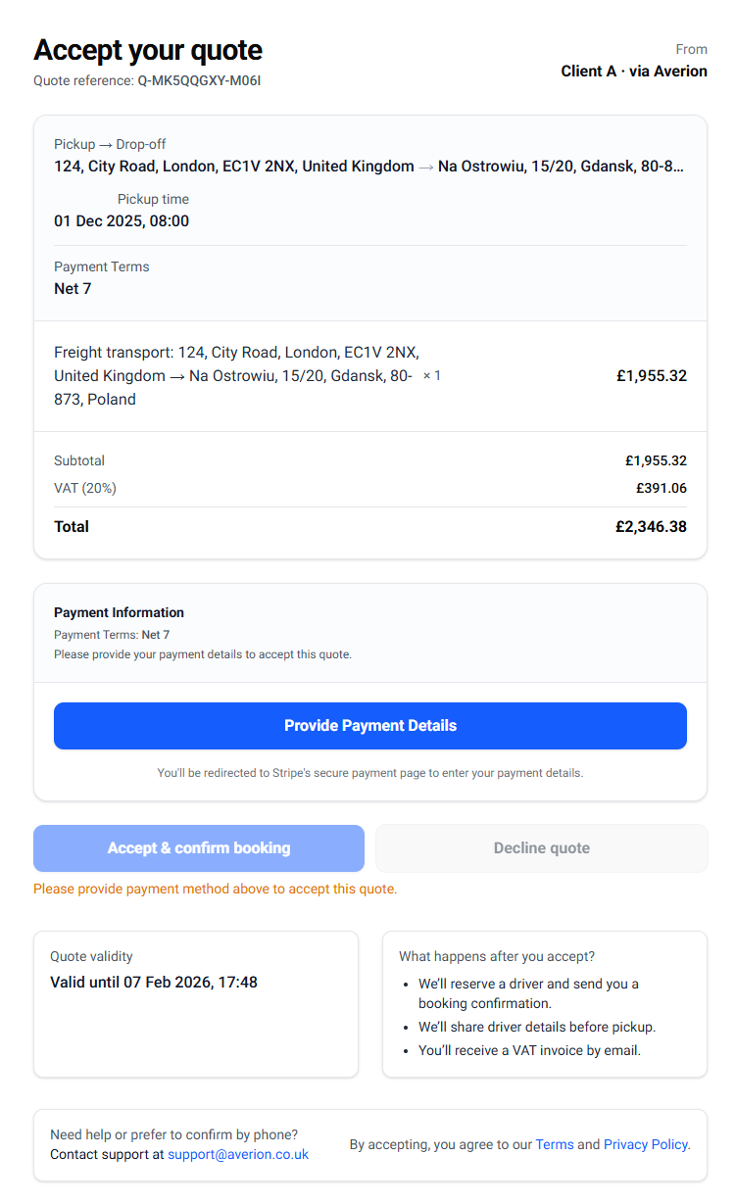Viewport: 736px width, 1204px height.
Task: Select the Valid until 07 Feb 2026 text
Action: point(154,982)
